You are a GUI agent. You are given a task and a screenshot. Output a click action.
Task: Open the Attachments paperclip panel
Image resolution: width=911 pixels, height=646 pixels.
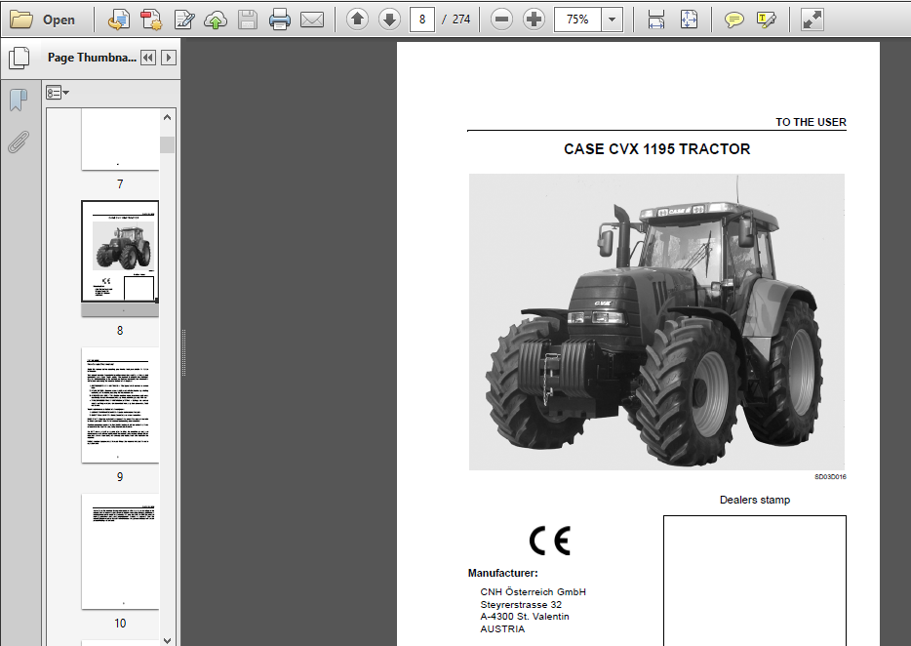coord(19,141)
